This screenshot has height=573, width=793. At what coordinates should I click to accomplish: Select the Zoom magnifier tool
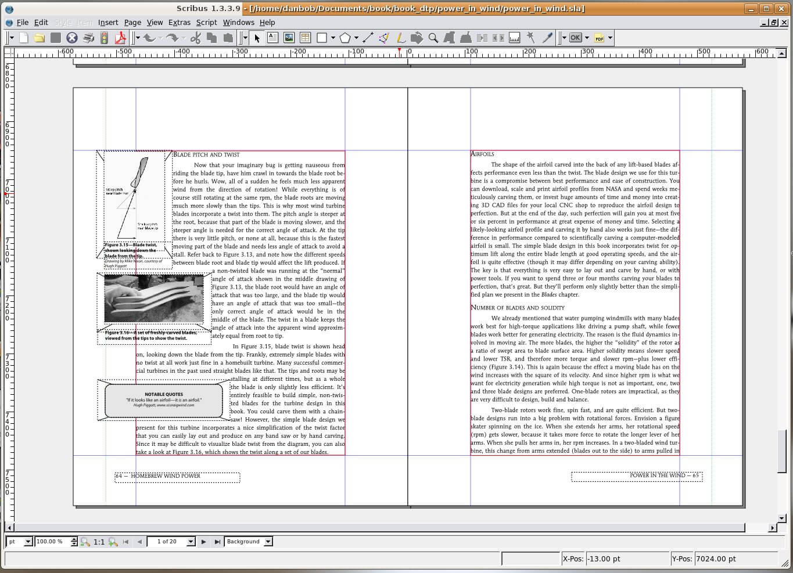click(433, 38)
